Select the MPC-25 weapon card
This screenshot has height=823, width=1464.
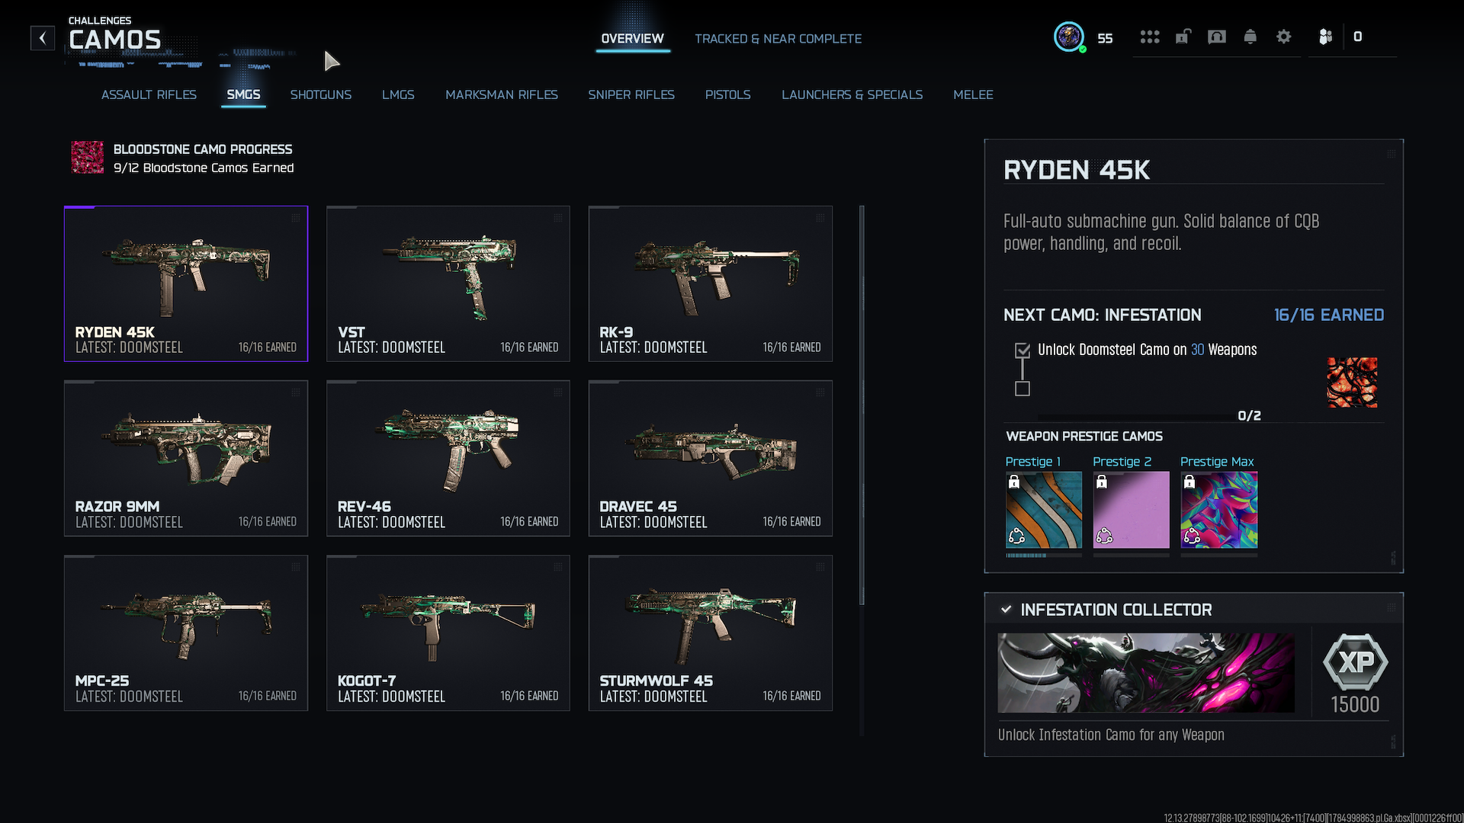pos(186,632)
